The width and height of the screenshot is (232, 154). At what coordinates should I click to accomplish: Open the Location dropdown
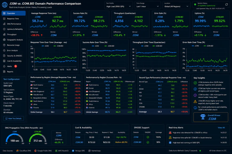click(176, 5)
